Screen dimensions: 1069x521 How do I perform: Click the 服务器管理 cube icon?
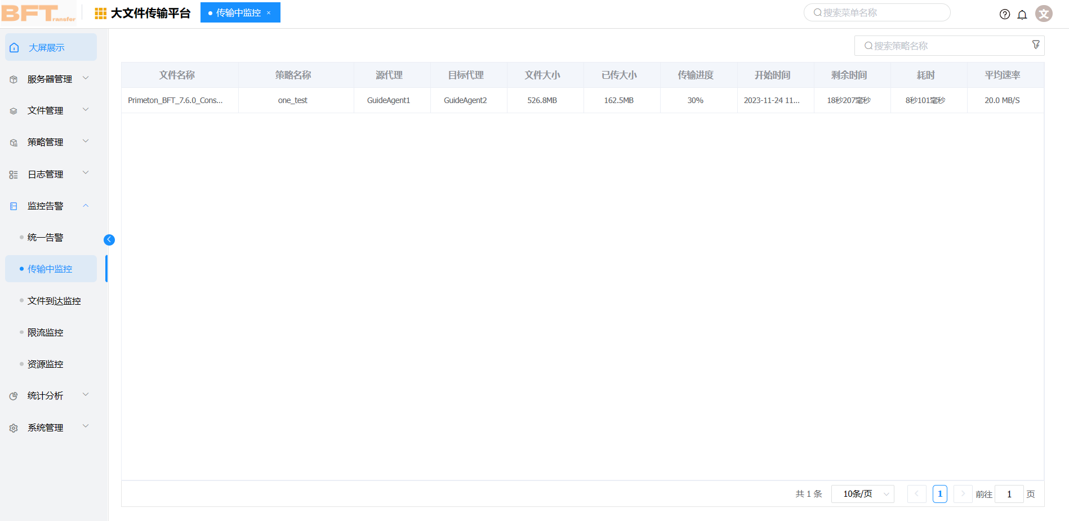pyautogui.click(x=14, y=79)
